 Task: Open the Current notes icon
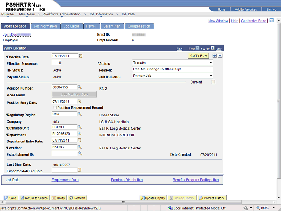pyautogui.click(x=213, y=82)
